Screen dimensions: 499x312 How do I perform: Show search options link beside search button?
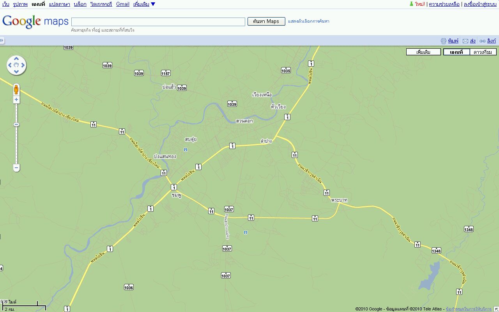(308, 21)
